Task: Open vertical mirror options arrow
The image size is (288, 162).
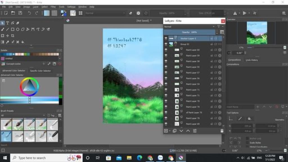Action: 249,13
